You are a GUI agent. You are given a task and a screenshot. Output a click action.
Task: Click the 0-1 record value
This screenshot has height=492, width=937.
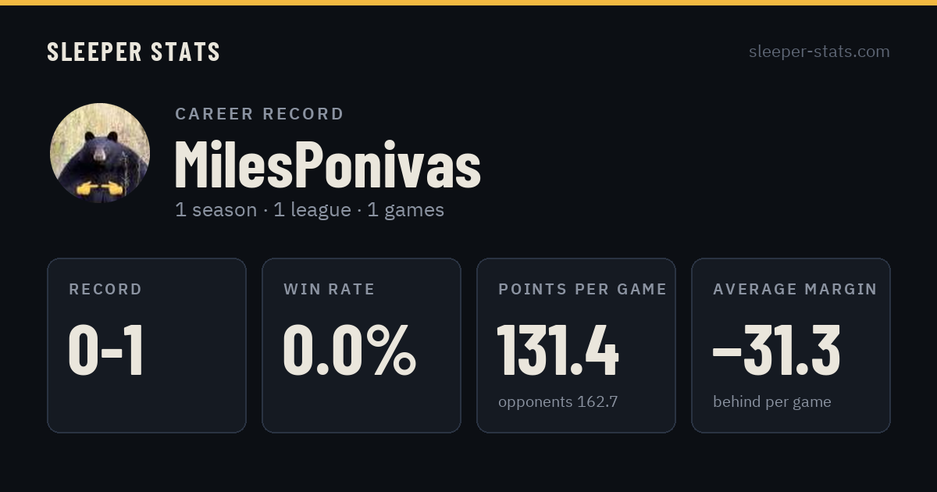click(x=106, y=351)
